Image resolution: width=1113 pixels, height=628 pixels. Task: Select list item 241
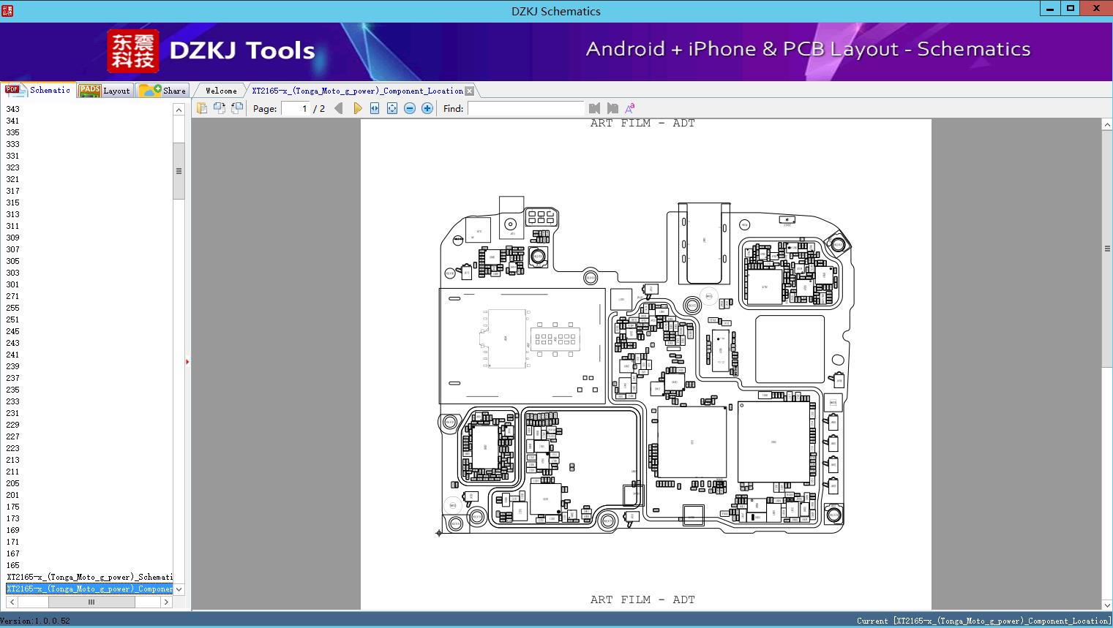point(12,355)
